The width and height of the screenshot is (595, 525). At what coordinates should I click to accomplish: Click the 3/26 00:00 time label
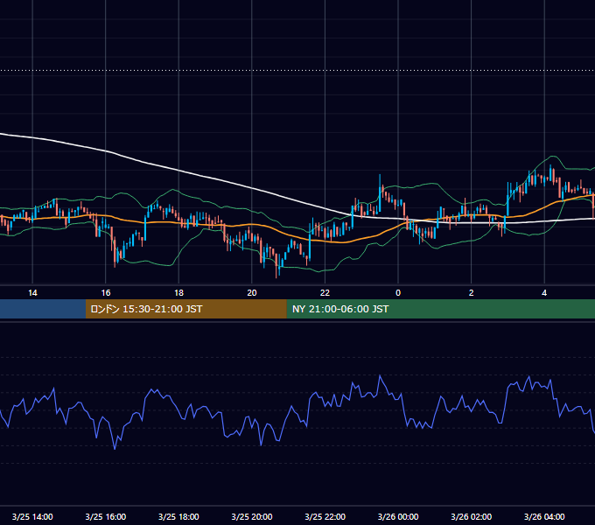pos(398,516)
